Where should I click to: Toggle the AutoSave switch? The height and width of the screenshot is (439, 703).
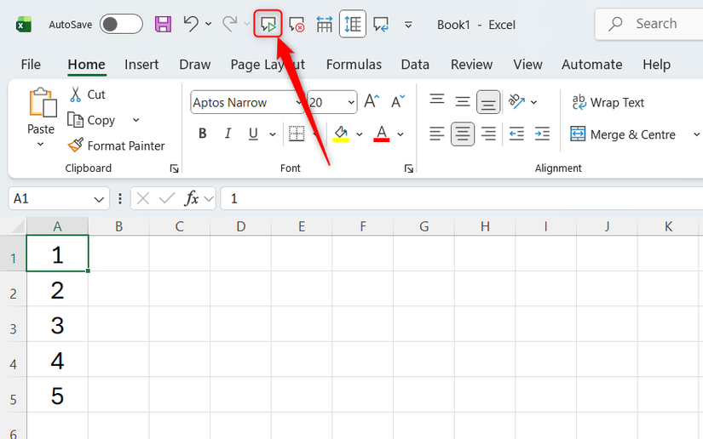[121, 24]
